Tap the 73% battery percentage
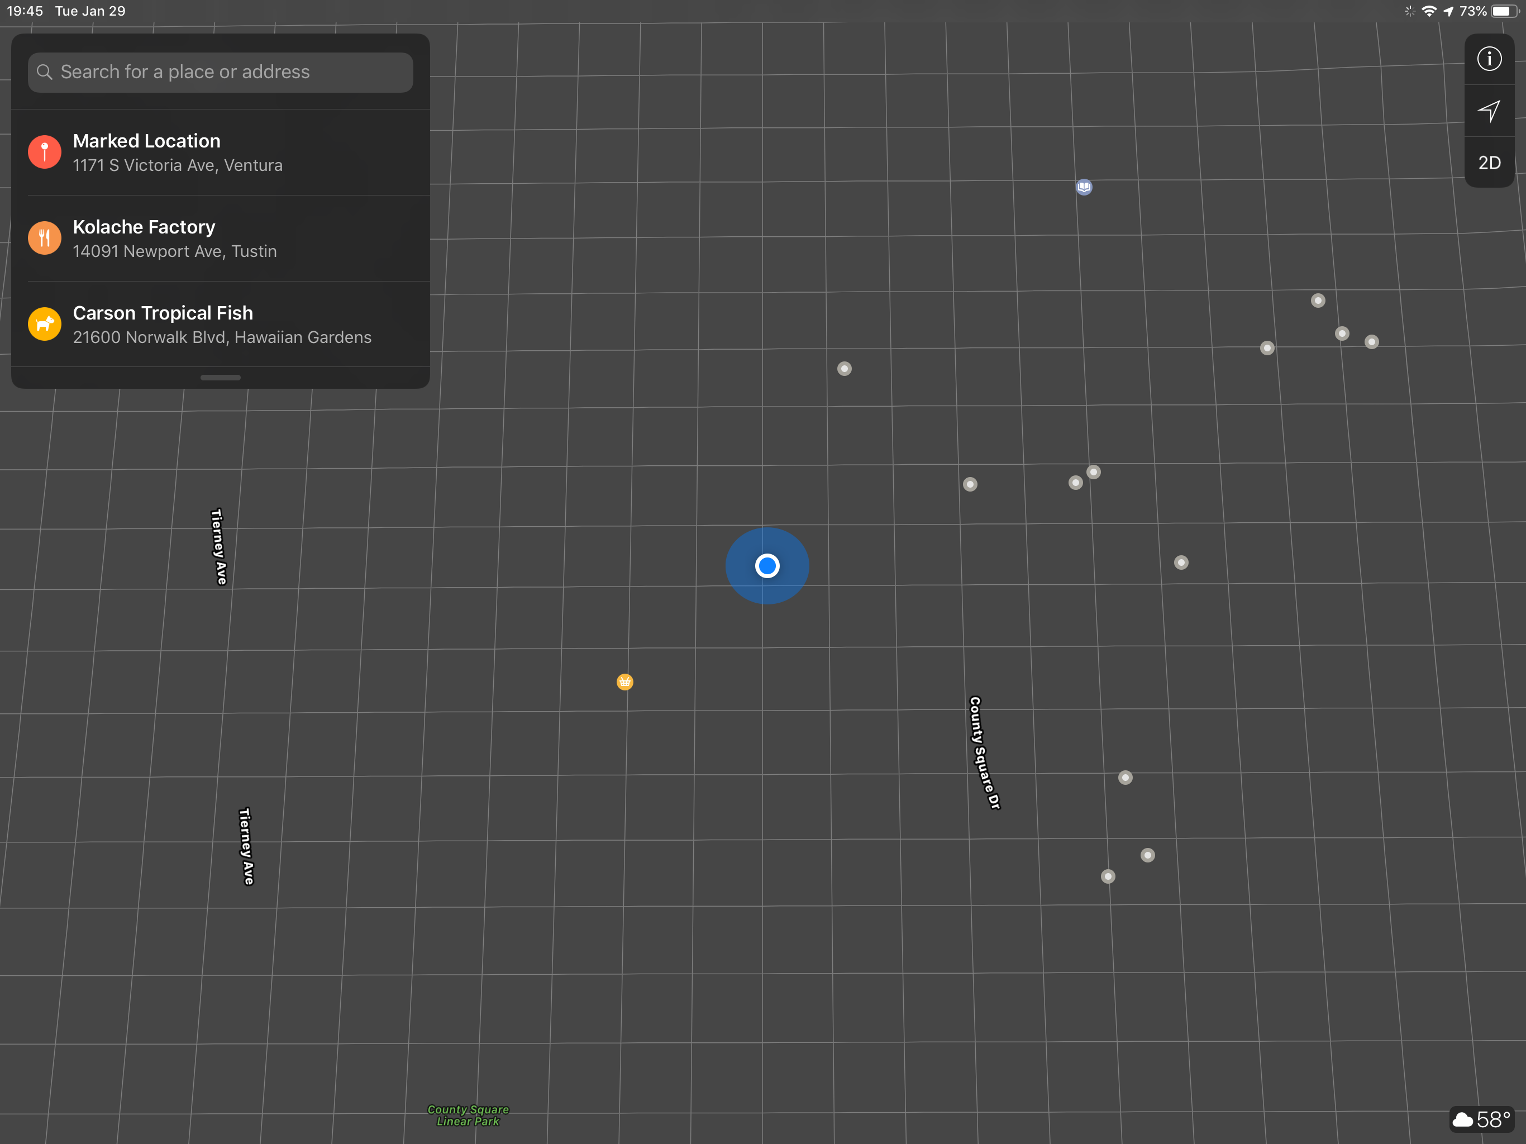1526x1144 pixels. point(1473,11)
